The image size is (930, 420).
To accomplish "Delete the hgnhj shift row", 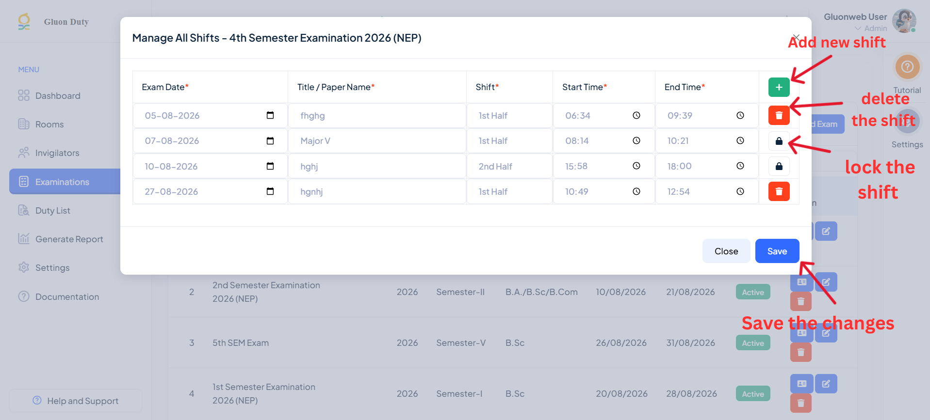I will pos(779,191).
